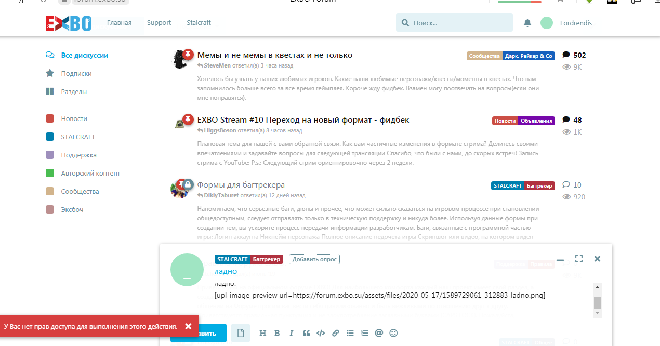
Task: Click the composer scrollbar up arrow
Action: click(598, 287)
